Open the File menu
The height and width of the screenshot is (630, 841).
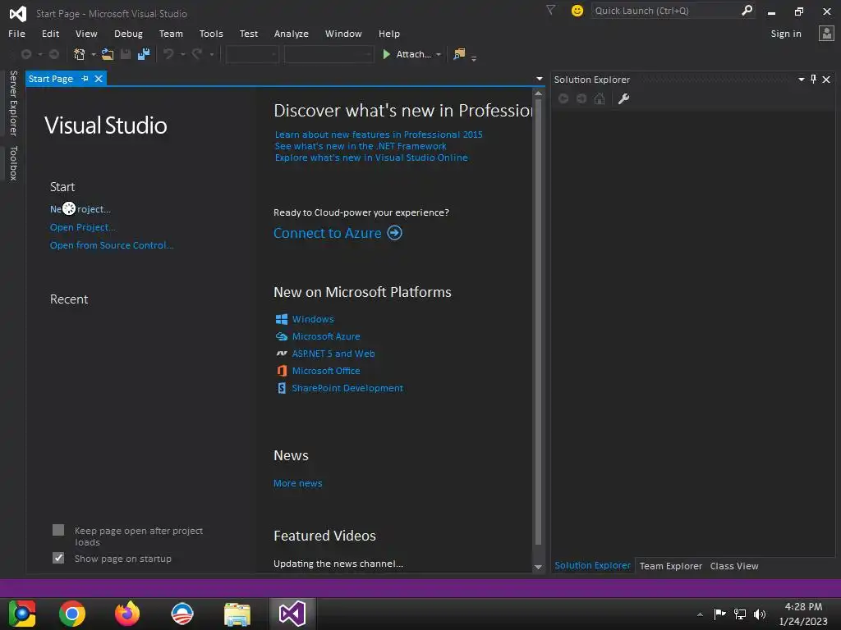16,33
